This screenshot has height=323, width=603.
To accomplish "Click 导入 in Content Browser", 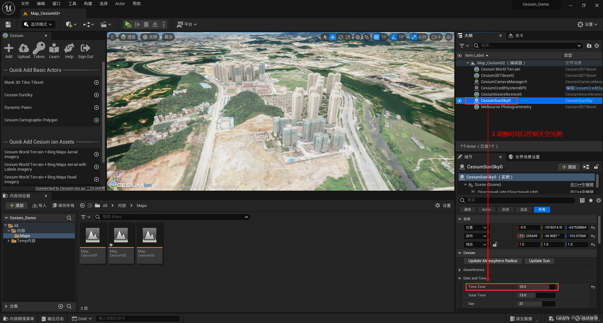I will [x=39, y=206].
